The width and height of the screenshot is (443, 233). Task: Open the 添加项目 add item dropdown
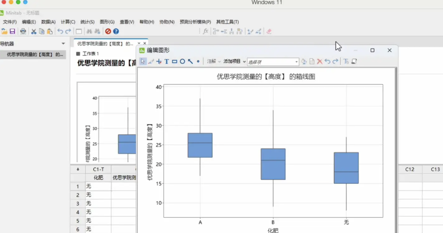click(x=235, y=61)
